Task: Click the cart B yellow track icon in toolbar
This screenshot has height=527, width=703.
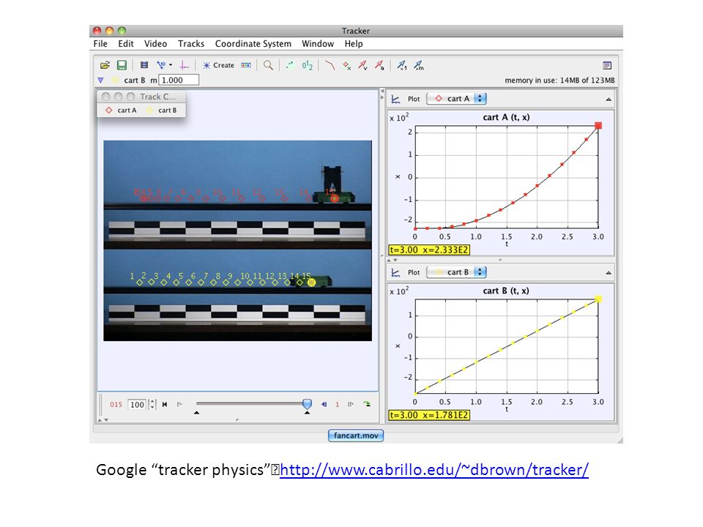Action: (115, 81)
